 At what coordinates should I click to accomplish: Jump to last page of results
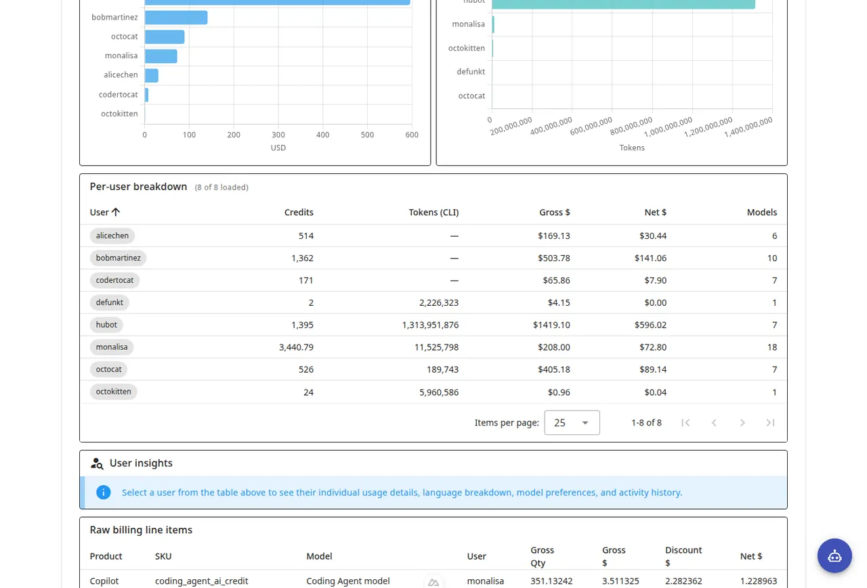770,422
